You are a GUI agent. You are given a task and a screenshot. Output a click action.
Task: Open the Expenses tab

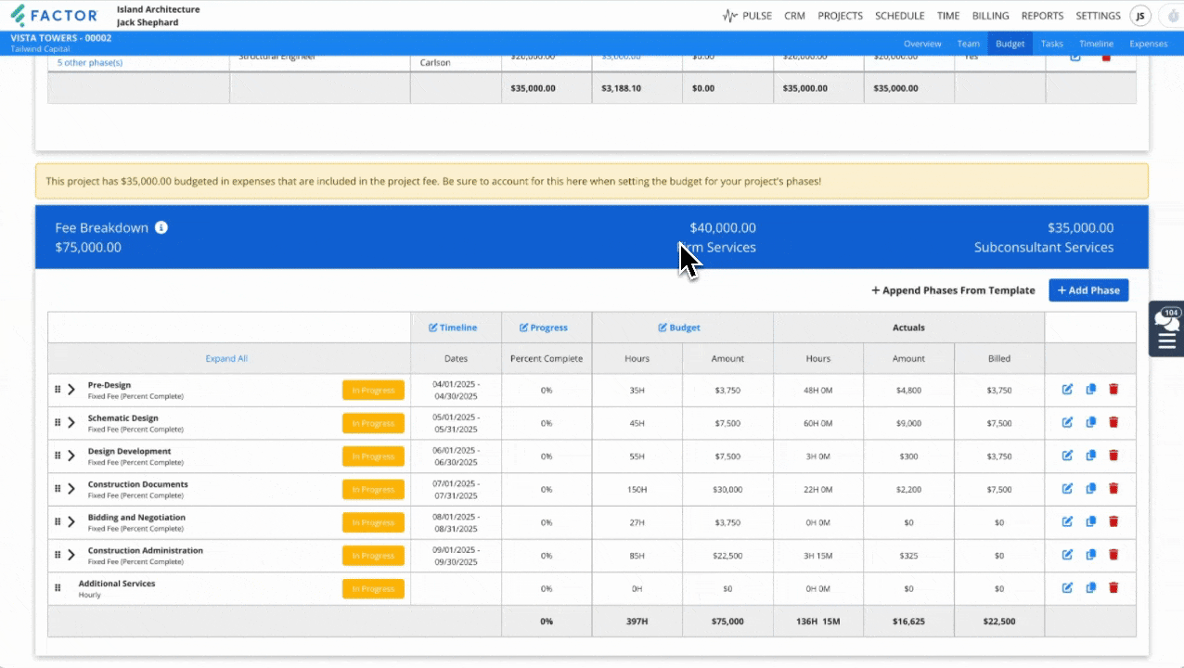[1148, 44]
